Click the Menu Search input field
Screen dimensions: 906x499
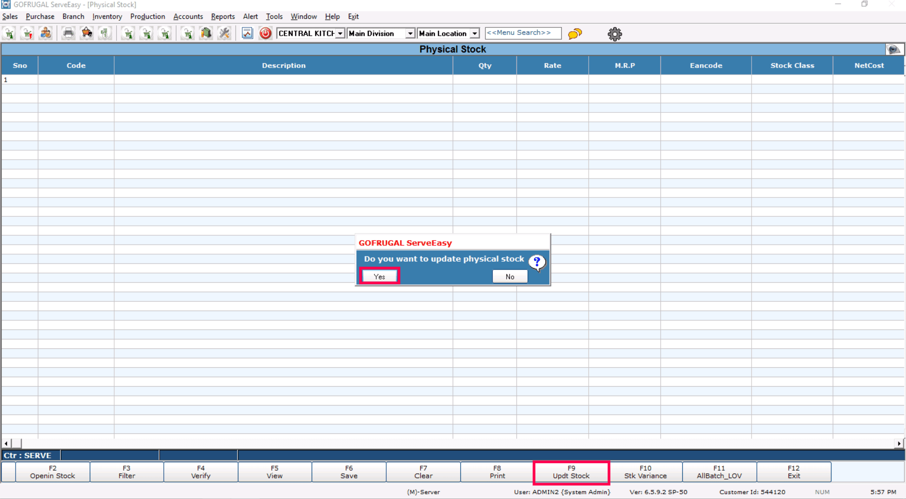coord(523,33)
